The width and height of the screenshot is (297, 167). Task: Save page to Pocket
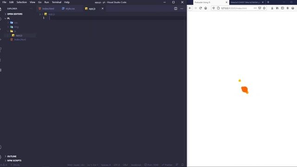pyautogui.click(x=260, y=8)
